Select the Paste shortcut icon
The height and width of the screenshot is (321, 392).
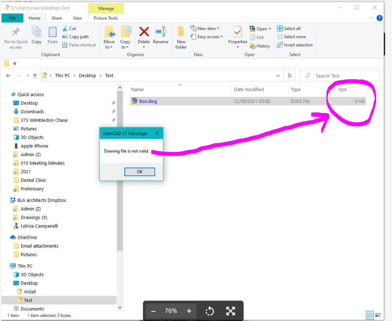(x=79, y=45)
